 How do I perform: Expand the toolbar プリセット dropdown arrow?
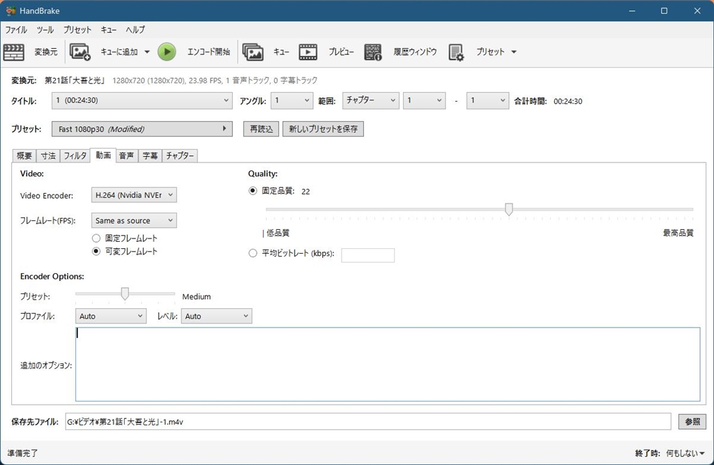pos(514,52)
